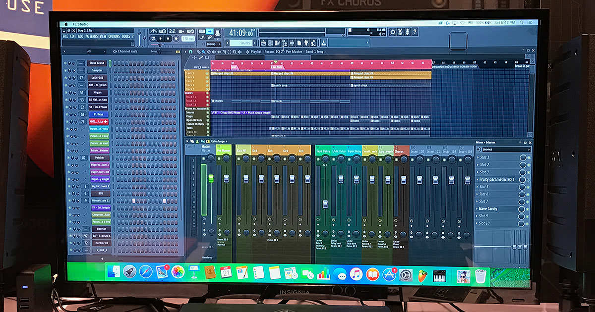This screenshot has width=595, height=312.
Task: Mute the Patcher channel LED
Action: point(68,157)
